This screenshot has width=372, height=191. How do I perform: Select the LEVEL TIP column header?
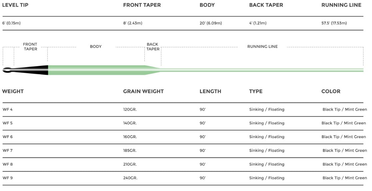point(15,5)
